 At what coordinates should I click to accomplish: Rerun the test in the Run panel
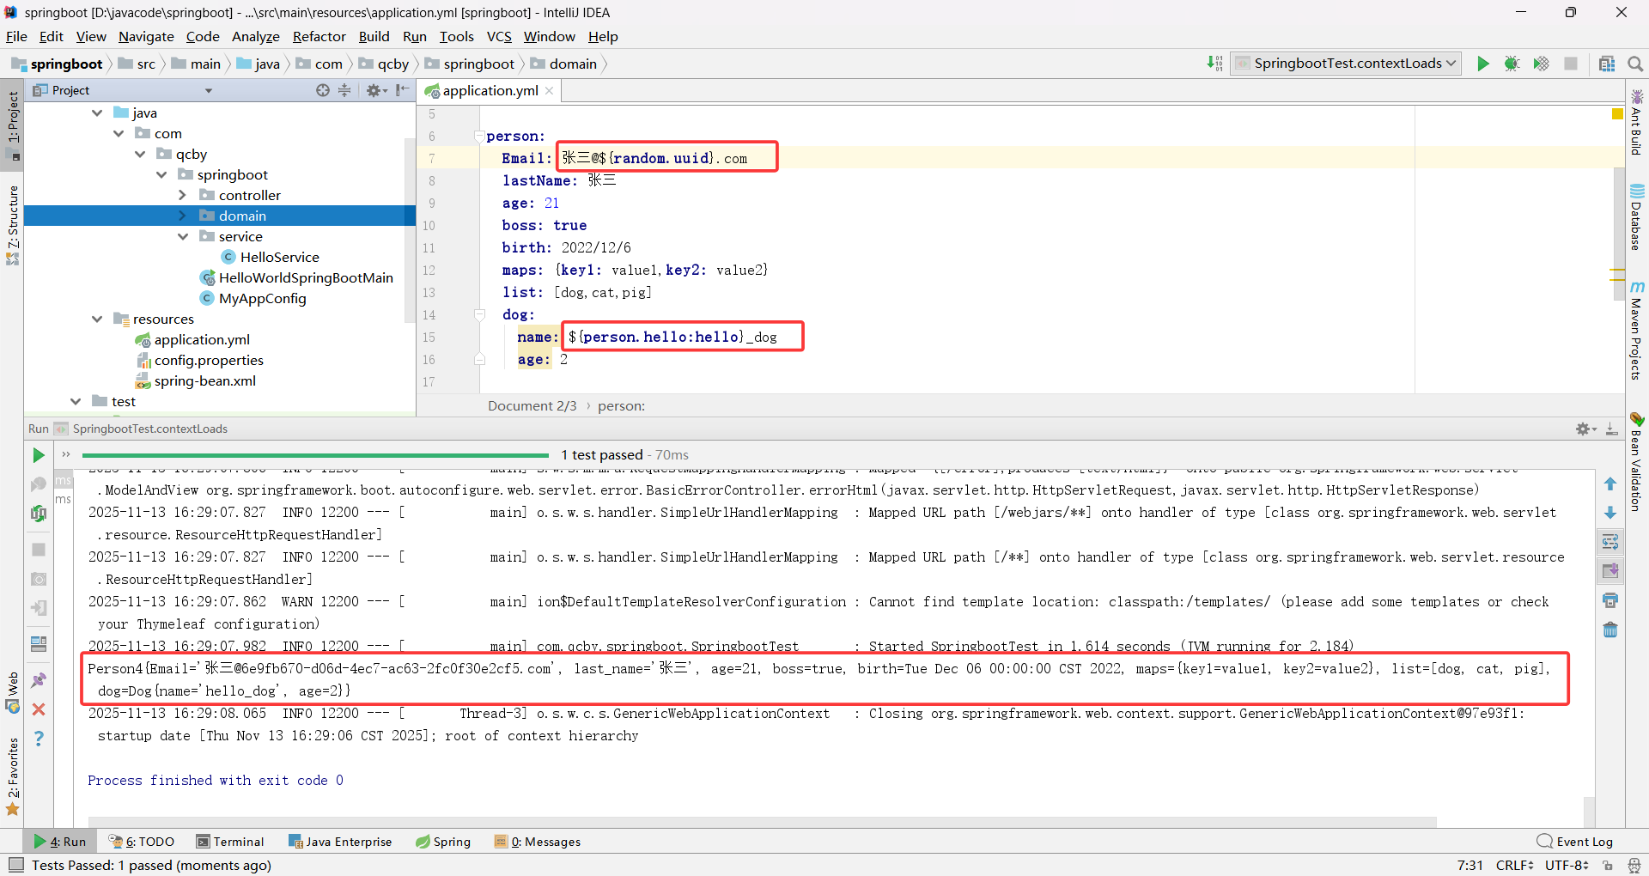[39, 455]
